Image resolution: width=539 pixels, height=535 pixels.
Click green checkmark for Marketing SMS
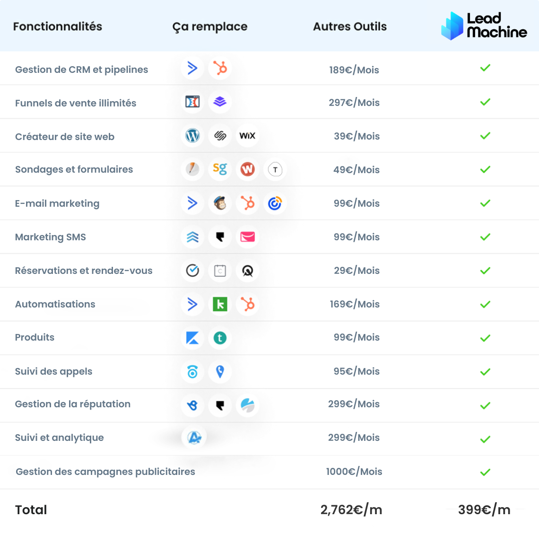pyautogui.click(x=485, y=237)
